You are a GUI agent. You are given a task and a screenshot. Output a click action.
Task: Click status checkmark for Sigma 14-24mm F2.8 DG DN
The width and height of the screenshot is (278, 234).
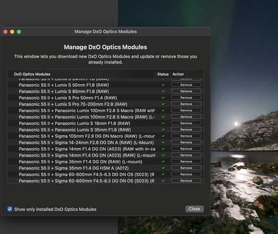163,143
